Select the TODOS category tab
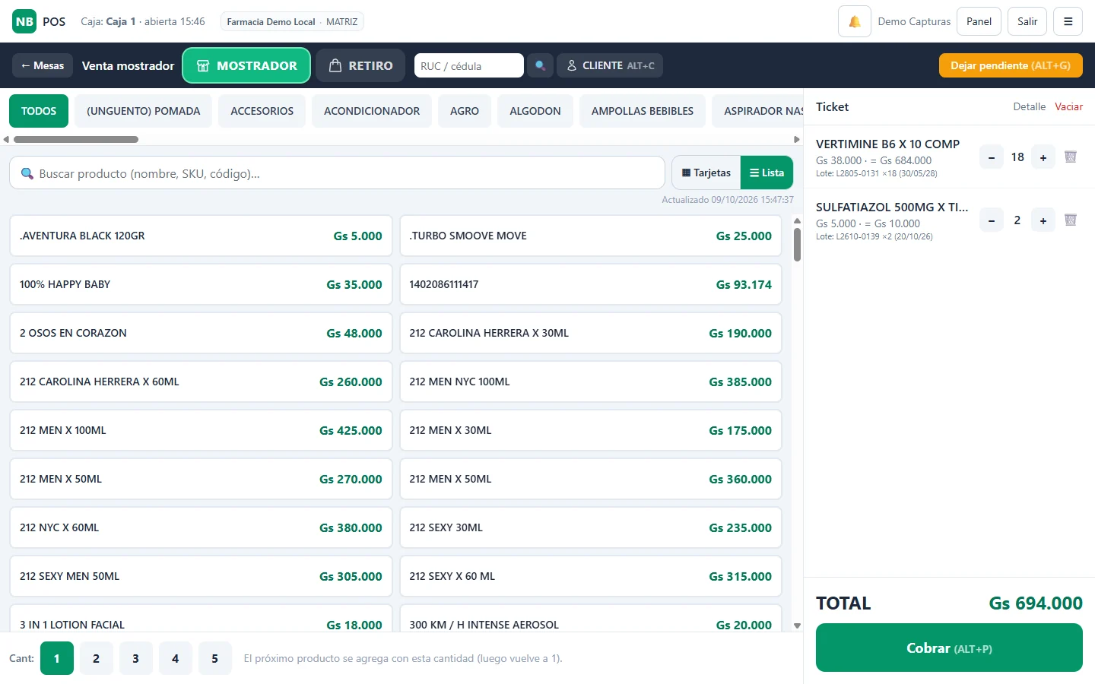The height and width of the screenshot is (684, 1095). coord(39,111)
